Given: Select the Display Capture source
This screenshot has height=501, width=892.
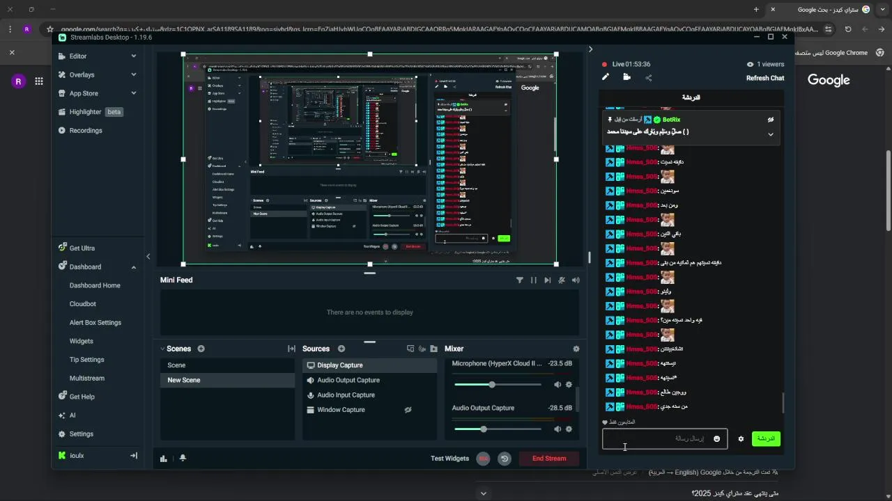Looking at the screenshot, I should pyautogui.click(x=369, y=365).
